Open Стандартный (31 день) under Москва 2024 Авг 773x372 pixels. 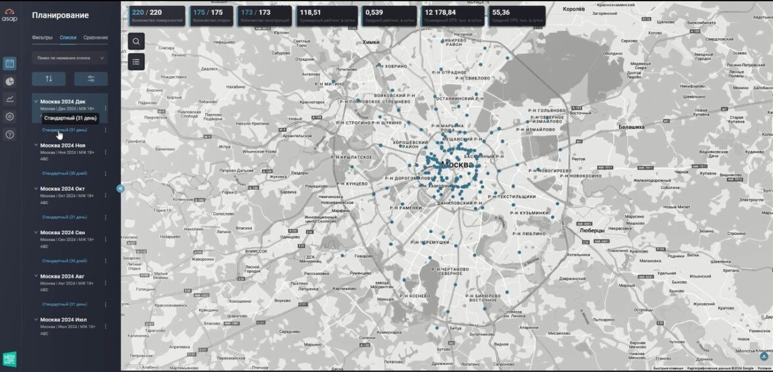click(64, 304)
